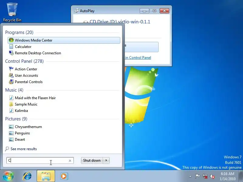Click the Start orb on the taskbar

tap(8, 176)
